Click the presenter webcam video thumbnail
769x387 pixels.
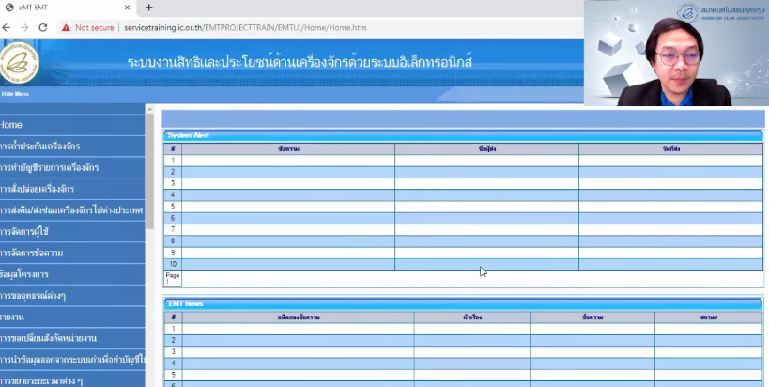(x=676, y=53)
